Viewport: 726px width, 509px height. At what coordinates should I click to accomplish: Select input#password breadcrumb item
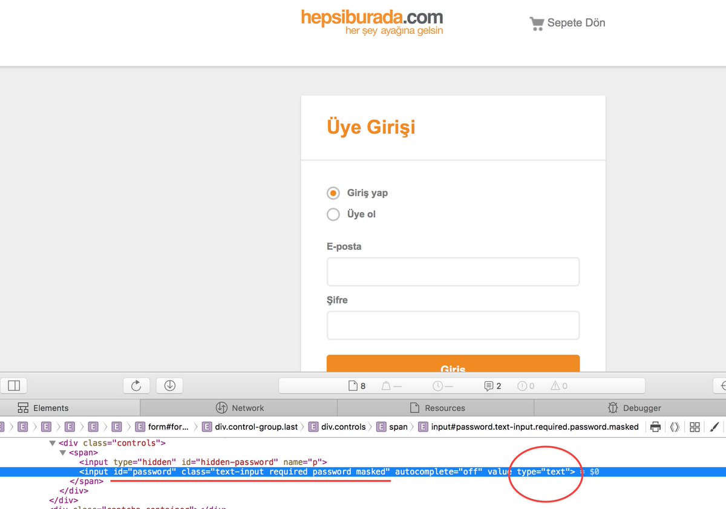[x=528, y=427]
